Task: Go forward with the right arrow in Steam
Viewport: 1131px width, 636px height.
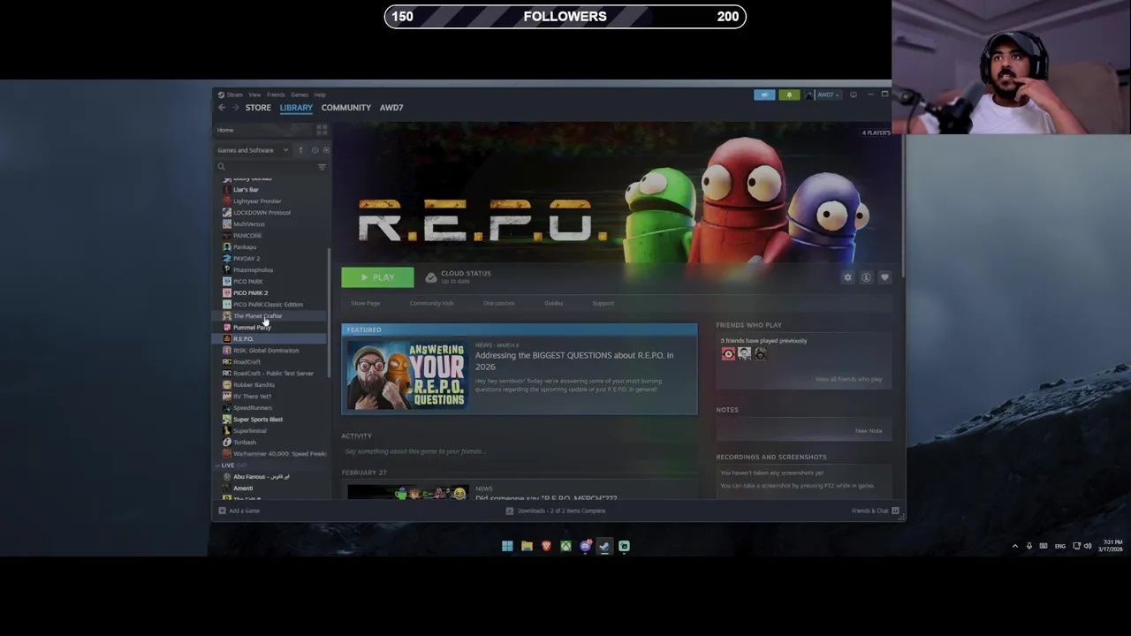Action: pos(235,108)
